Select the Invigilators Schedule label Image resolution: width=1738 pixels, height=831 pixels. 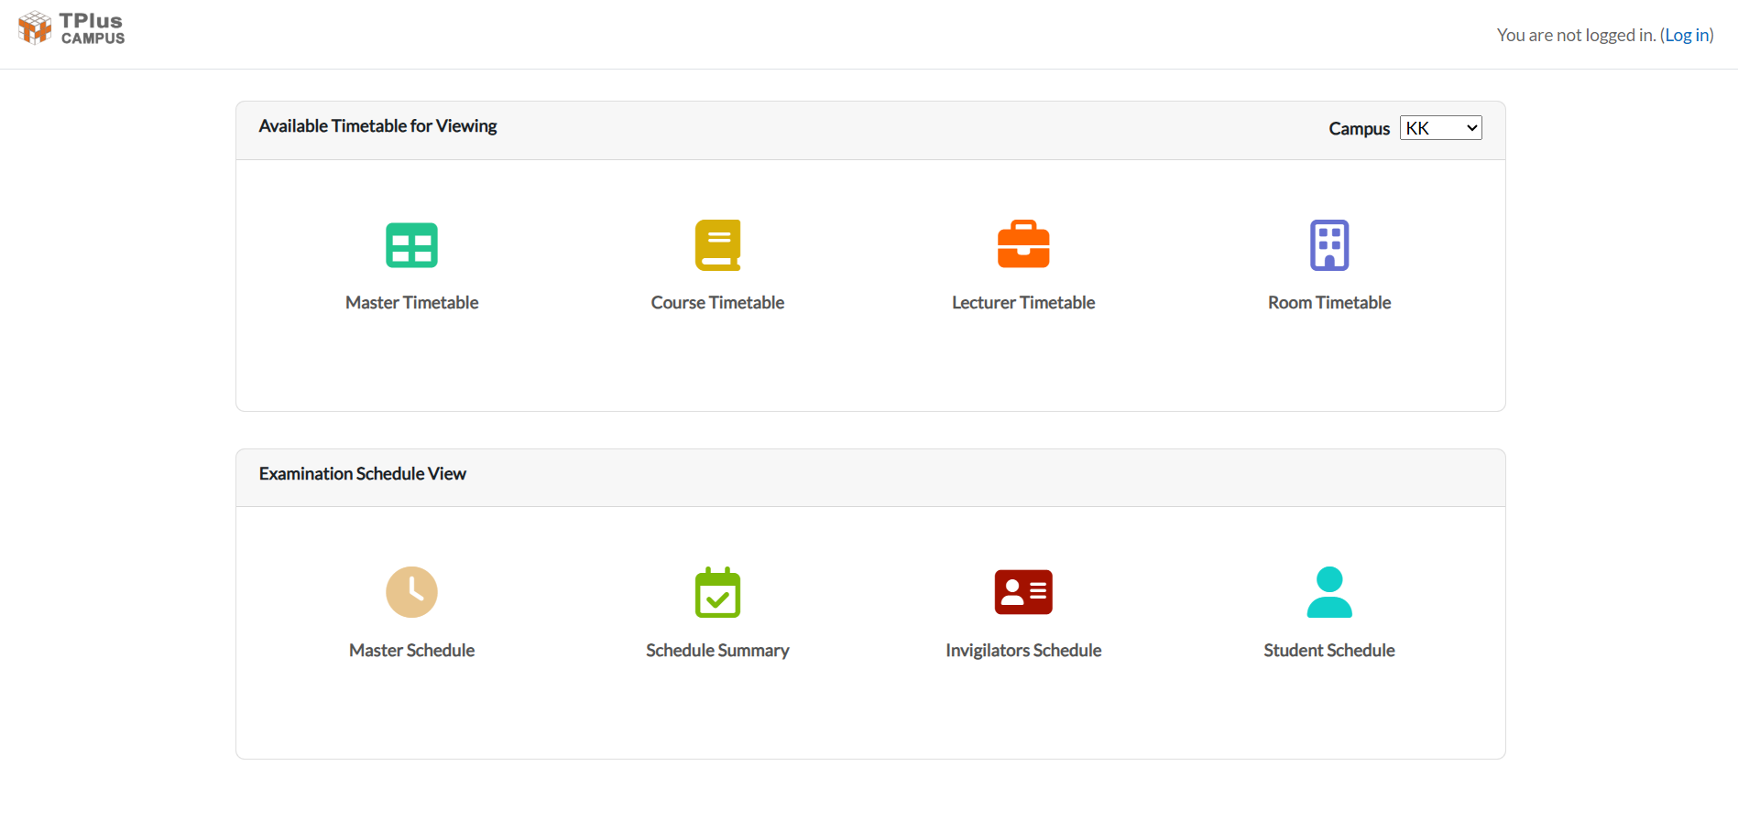(x=1023, y=650)
